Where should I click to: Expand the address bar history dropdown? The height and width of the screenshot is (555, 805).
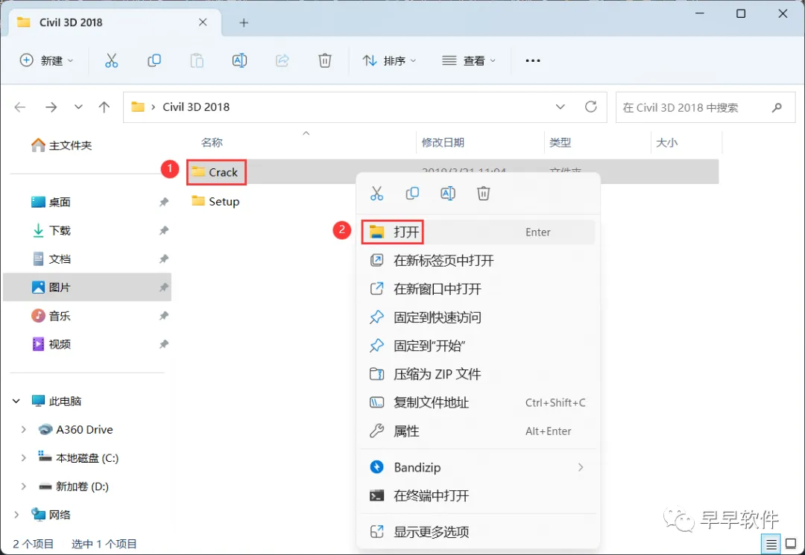coord(560,107)
